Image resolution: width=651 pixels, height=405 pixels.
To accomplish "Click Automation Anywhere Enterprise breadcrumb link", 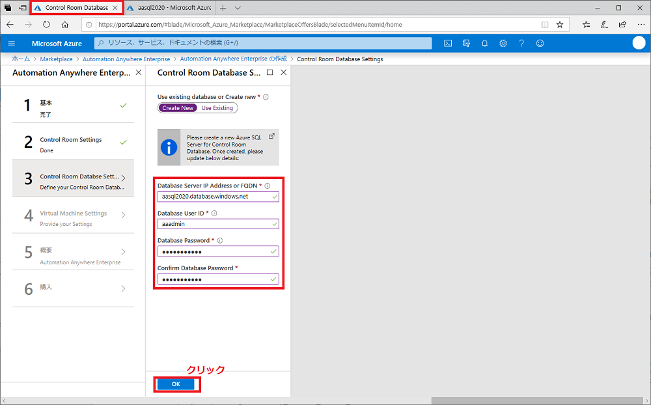I will (x=126, y=59).
